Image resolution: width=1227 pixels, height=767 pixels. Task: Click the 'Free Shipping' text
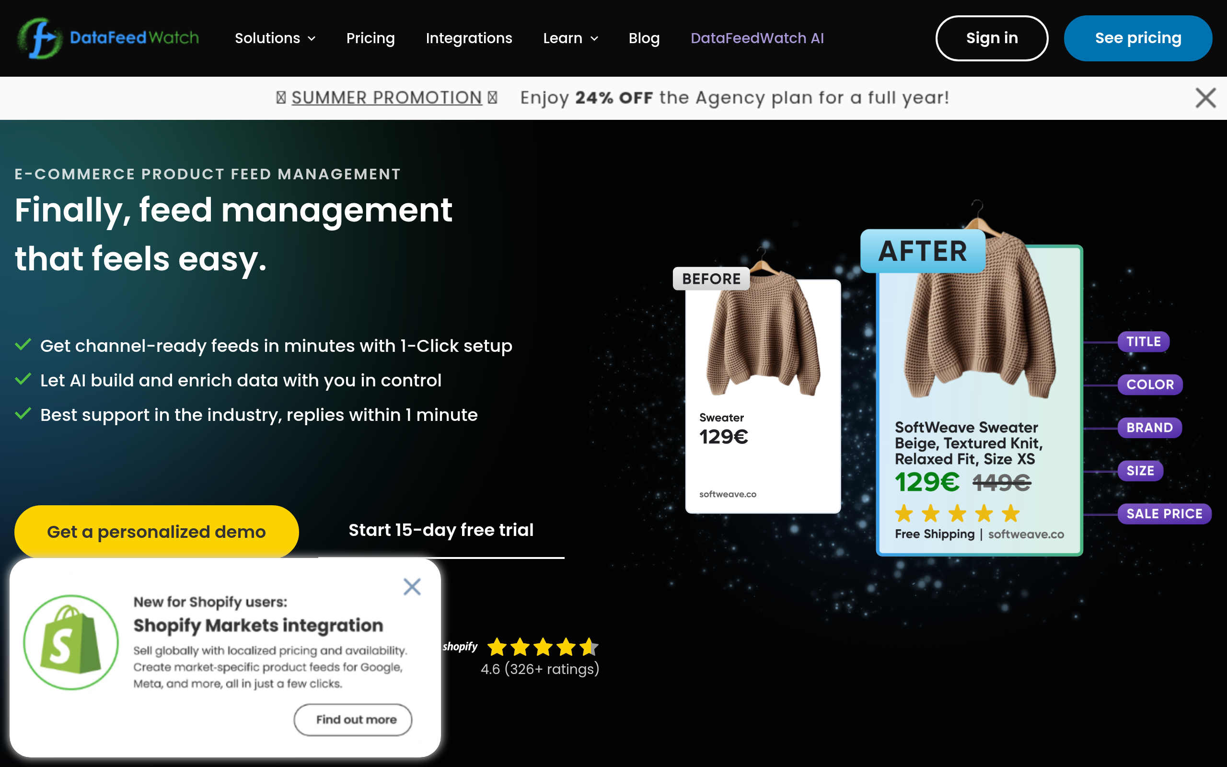click(x=935, y=534)
